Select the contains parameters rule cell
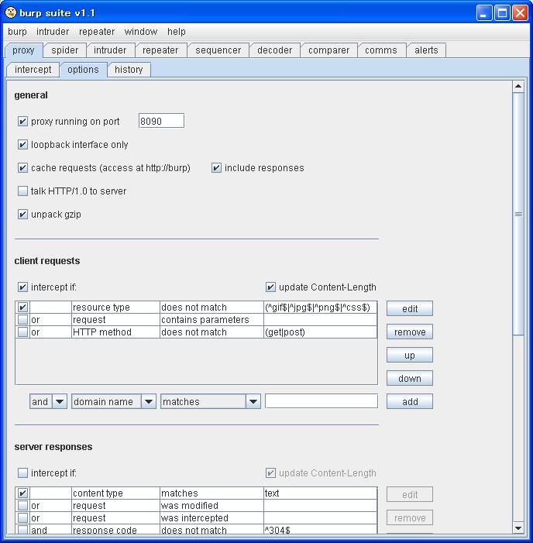This screenshot has height=543, width=533. tap(211, 320)
